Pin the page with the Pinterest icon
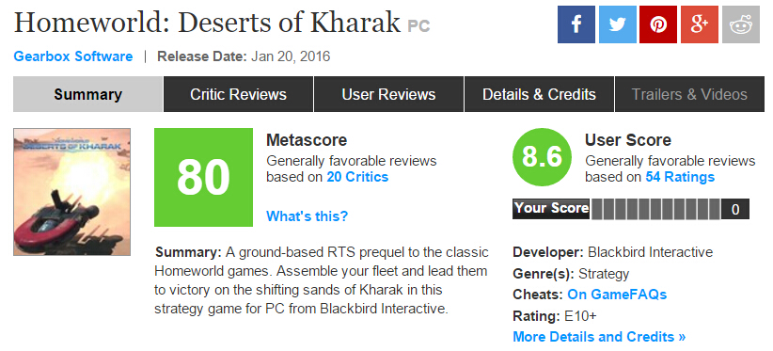Image resolution: width=773 pixels, height=351 pixels. tap(658, 24)
